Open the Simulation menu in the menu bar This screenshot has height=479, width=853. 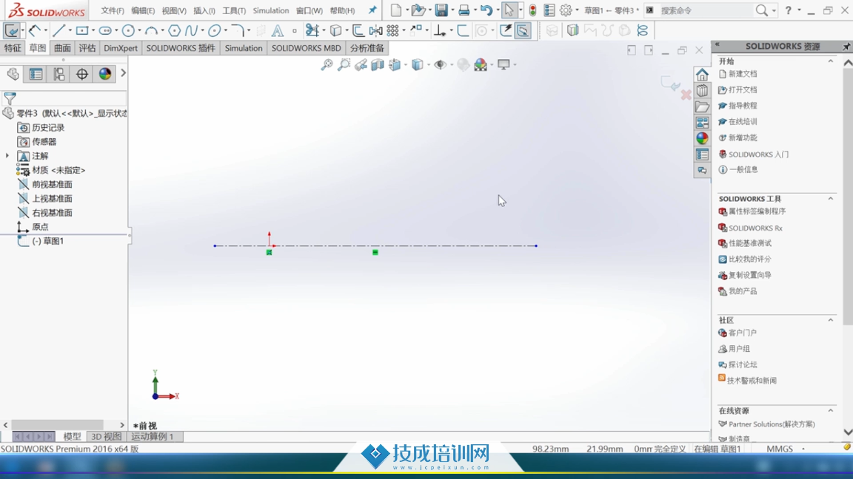tap(270, 11)
